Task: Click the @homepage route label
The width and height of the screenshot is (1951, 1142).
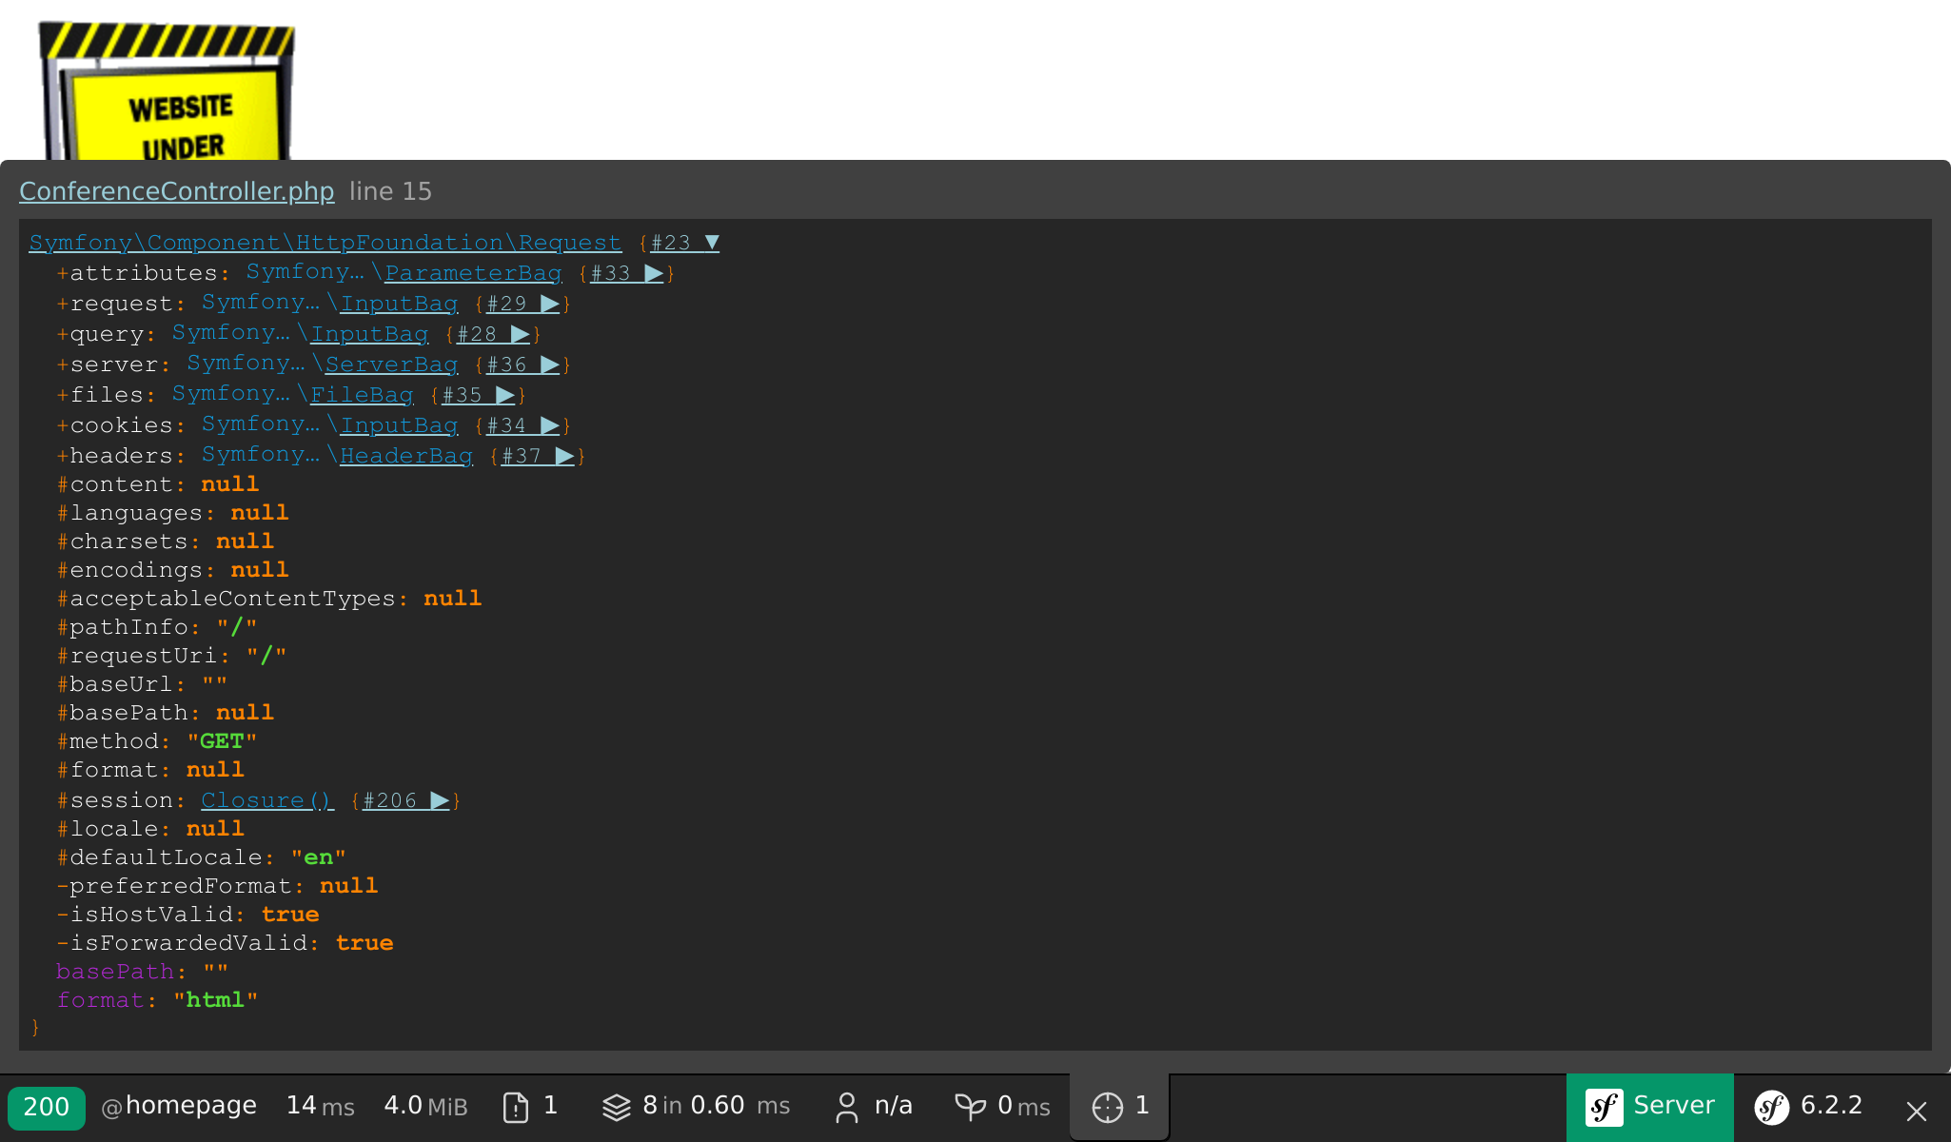Action: tap(179, 1107)
